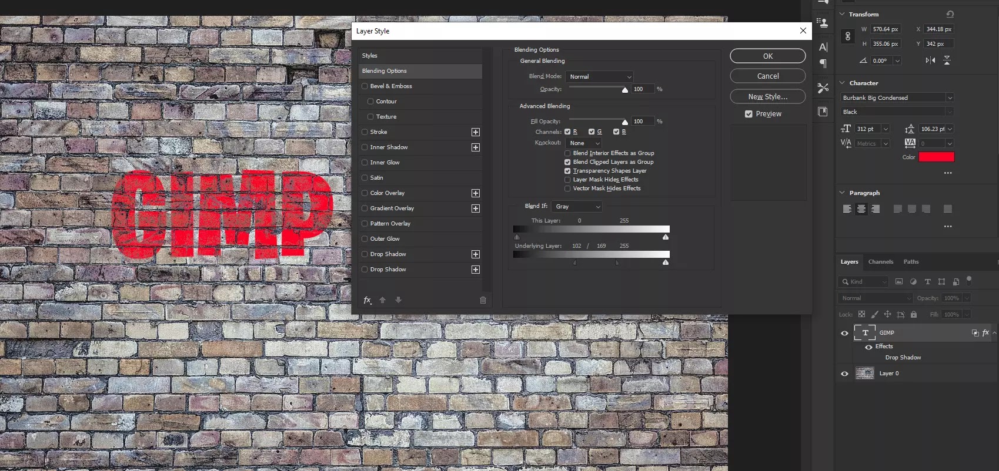Click the flip vertical icon in Transform

point(947,60)
